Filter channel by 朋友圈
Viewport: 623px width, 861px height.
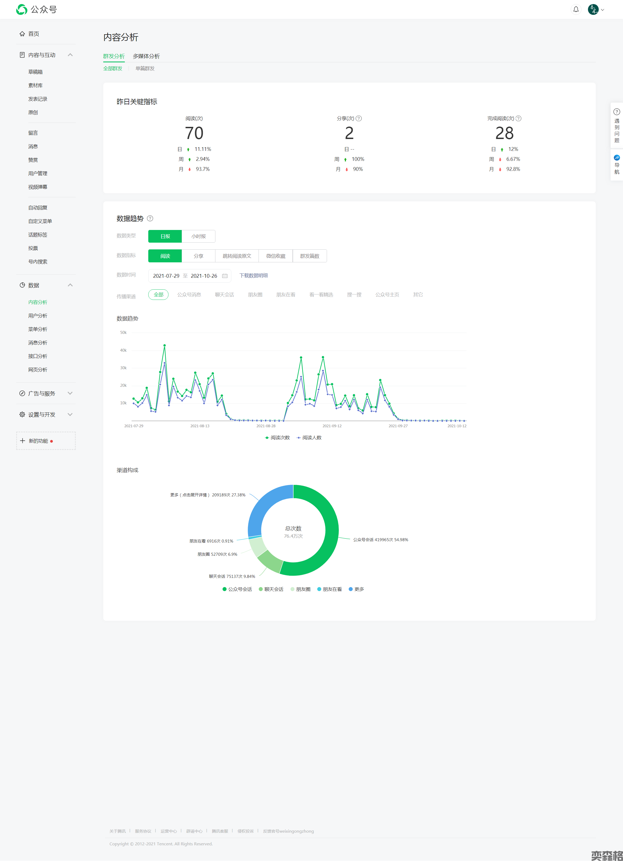(x=255, y=294)
